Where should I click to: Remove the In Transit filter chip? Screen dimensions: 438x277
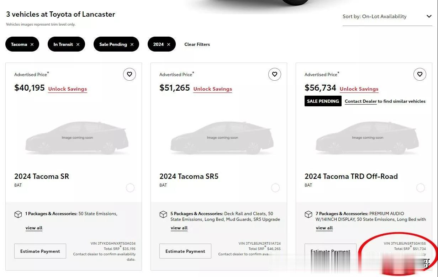pos(78,44)
